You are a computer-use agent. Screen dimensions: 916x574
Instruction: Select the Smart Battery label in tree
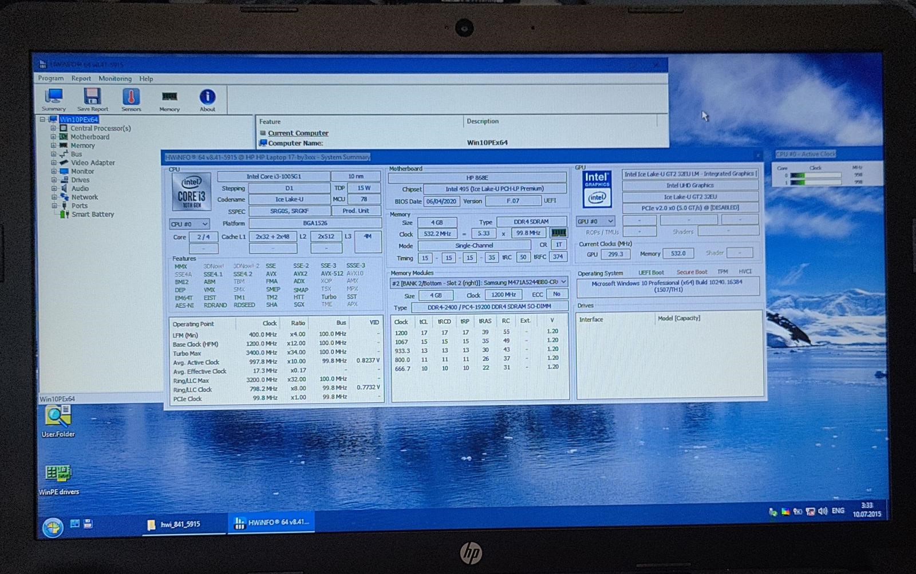point(93,214)
